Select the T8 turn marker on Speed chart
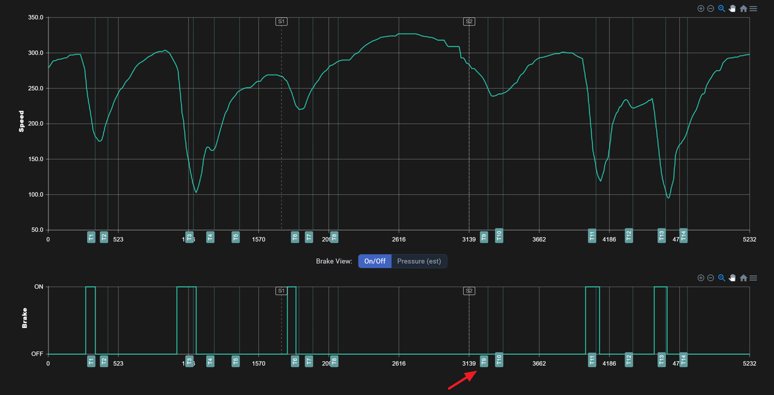The width and height of the screenshot is (774, 395). 334,237
